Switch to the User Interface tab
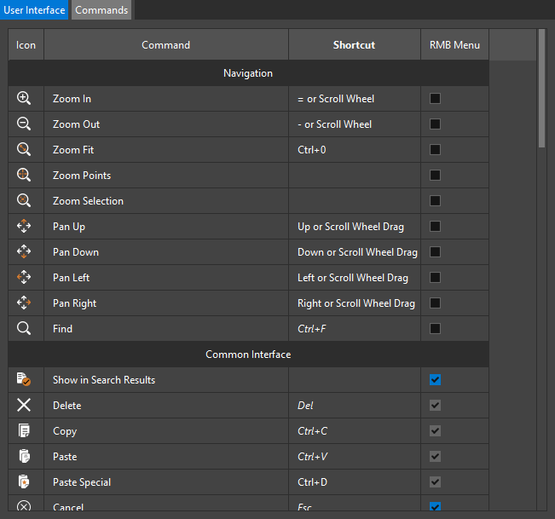 click(x=34, y=9)
